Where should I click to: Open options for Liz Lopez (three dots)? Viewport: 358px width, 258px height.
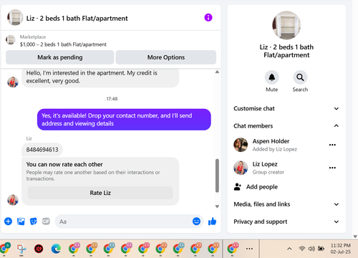(x=332, y=168)
